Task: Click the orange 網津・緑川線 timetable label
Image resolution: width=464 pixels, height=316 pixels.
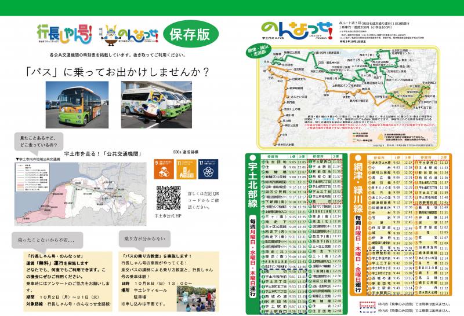Action: point(358,186)
